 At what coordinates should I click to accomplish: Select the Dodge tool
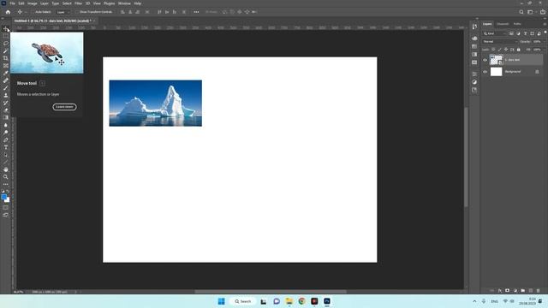6,133
